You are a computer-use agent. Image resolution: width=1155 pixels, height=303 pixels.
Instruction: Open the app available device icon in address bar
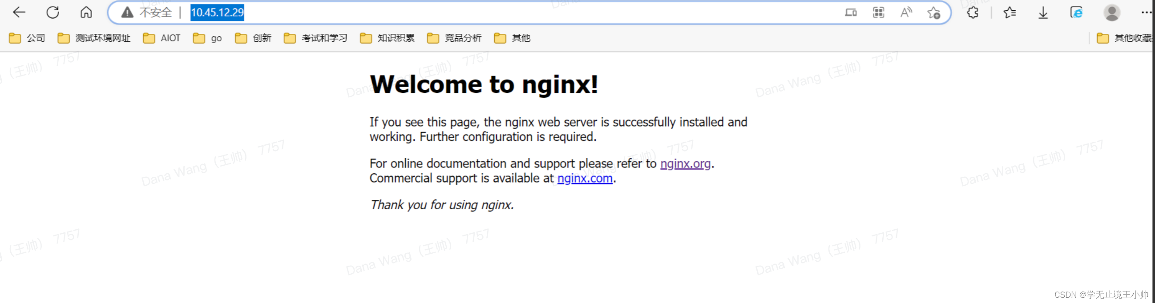851,12
